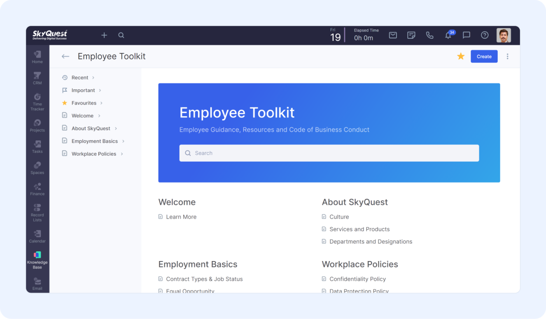Viewport: 546px width, 319px height.
Task: Expand the Recent section chevron
Action: [x=93, y=78]
